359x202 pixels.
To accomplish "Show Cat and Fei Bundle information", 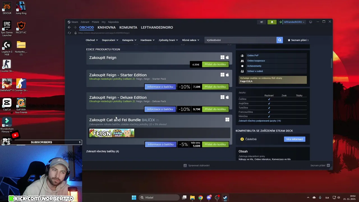I will tap(160, 144).
